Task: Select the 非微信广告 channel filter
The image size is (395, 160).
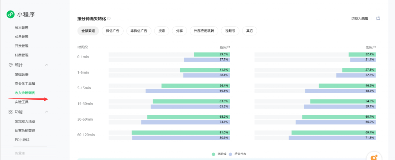Action: 139,31
